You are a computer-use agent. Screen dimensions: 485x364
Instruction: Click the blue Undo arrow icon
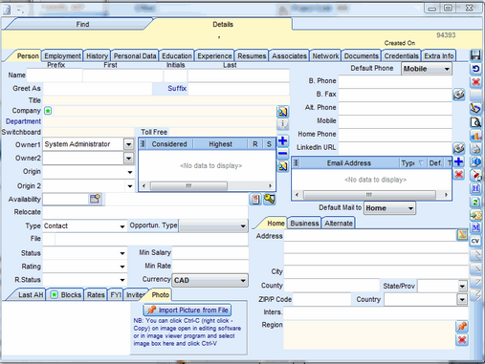[x=475, y=69]
